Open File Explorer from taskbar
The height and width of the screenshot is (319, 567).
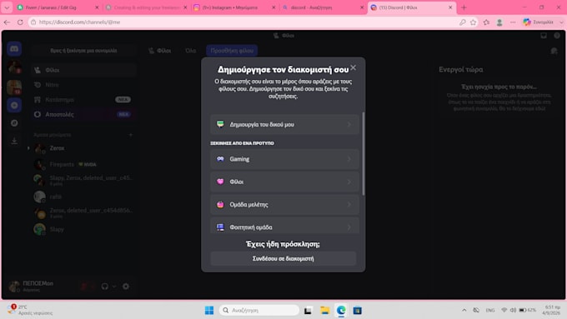pos(324,311)
